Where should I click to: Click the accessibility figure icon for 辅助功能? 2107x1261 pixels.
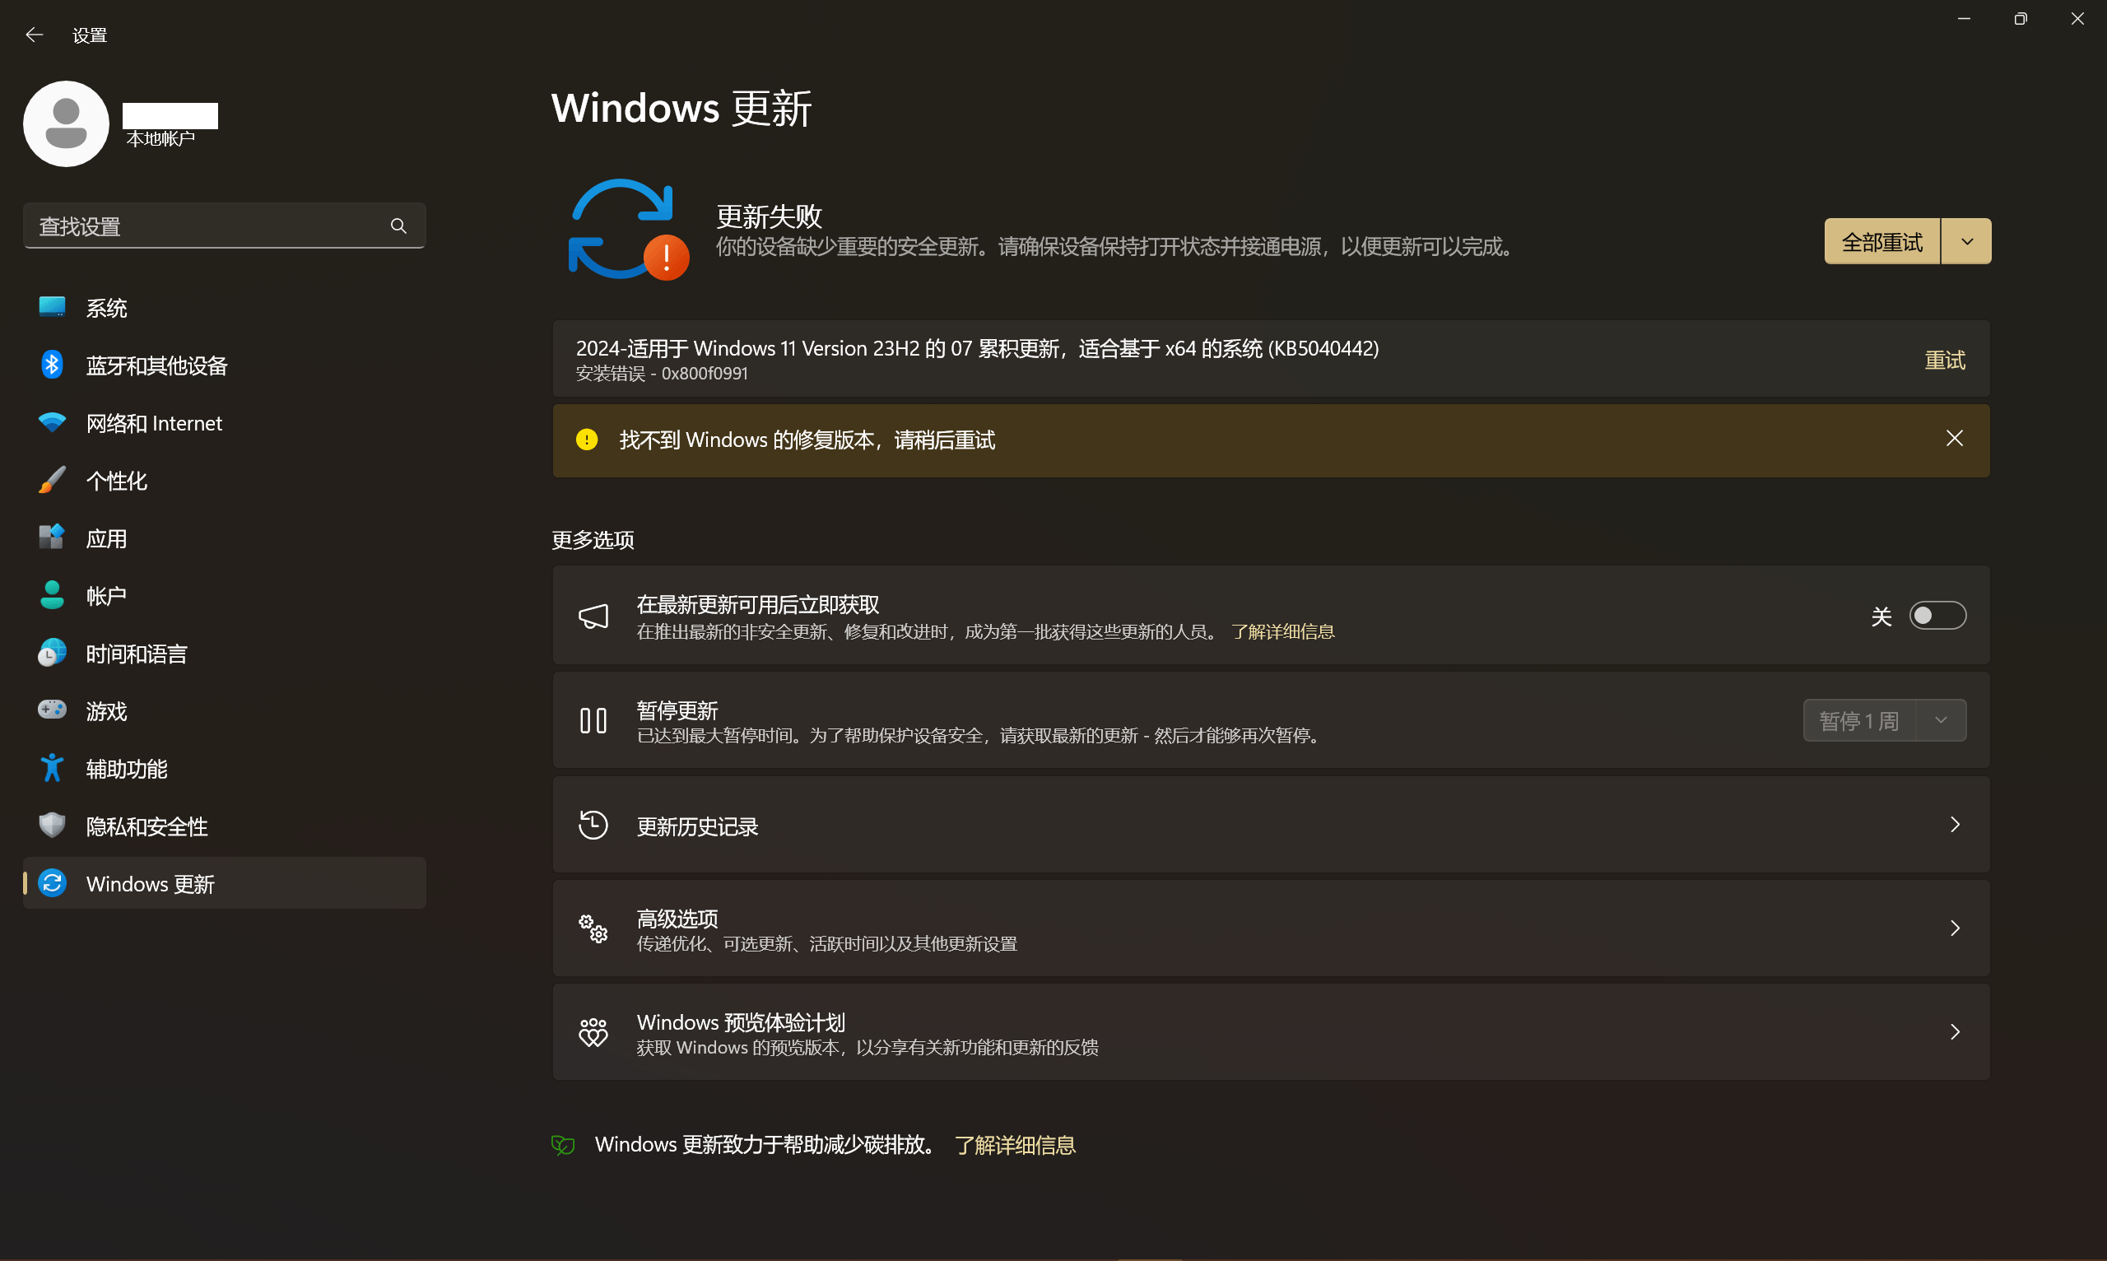pyautogui.click(x=52, y=767)
